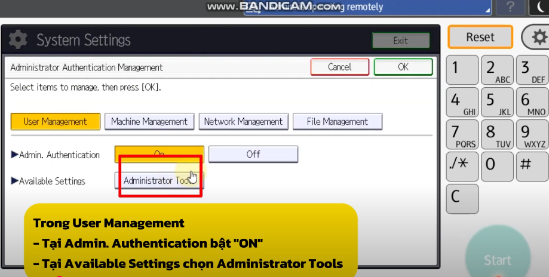Click the moon energy saver icon

point(538,7)
